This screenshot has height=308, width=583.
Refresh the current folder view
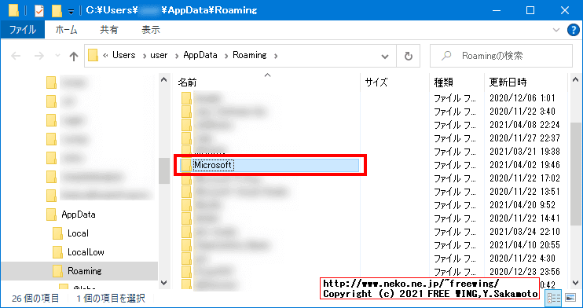(409, 56)
